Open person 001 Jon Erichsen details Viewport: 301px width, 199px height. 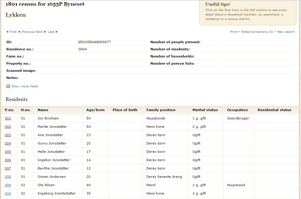8,118
